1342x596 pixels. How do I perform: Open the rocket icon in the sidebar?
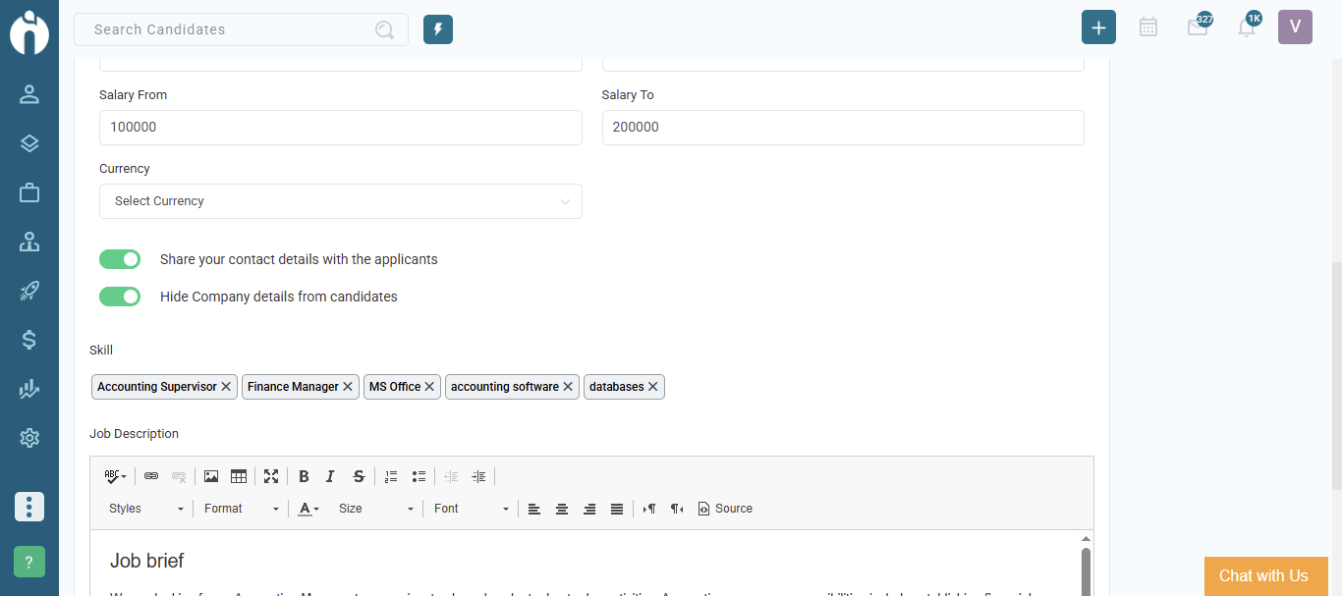coord(29,291)
